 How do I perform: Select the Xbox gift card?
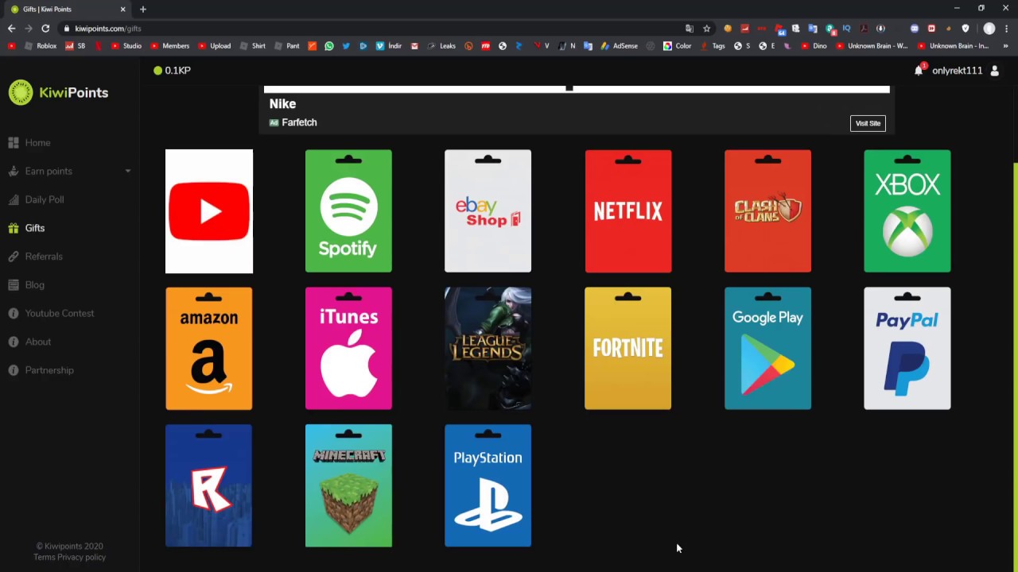(907, 211)
